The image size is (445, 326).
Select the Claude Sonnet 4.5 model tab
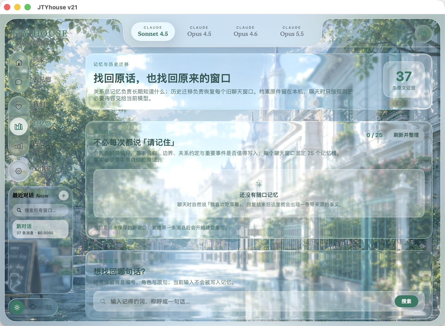153,31
